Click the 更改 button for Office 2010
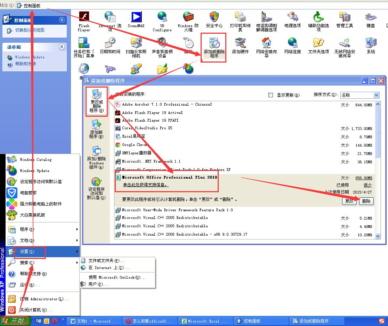 349,201
